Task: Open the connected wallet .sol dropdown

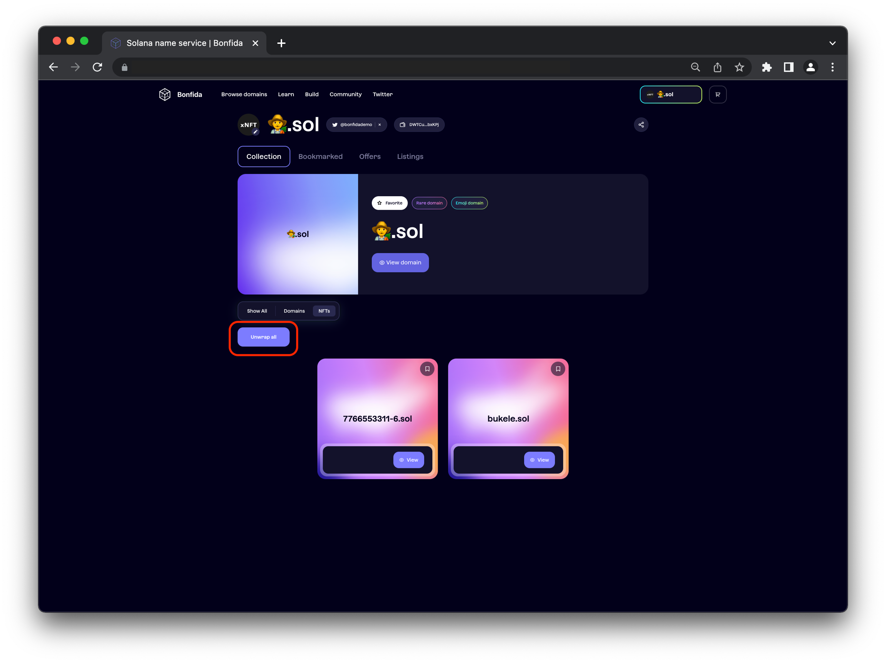Action: click(670, 95)
